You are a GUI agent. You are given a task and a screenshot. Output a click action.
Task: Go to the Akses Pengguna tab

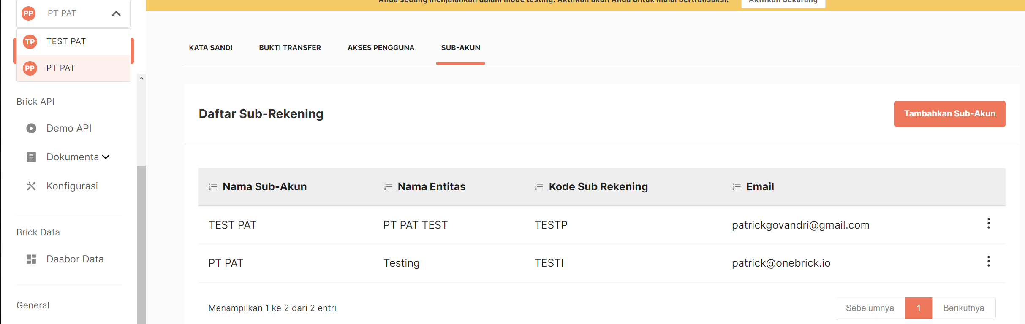click(x=381, y=48)
